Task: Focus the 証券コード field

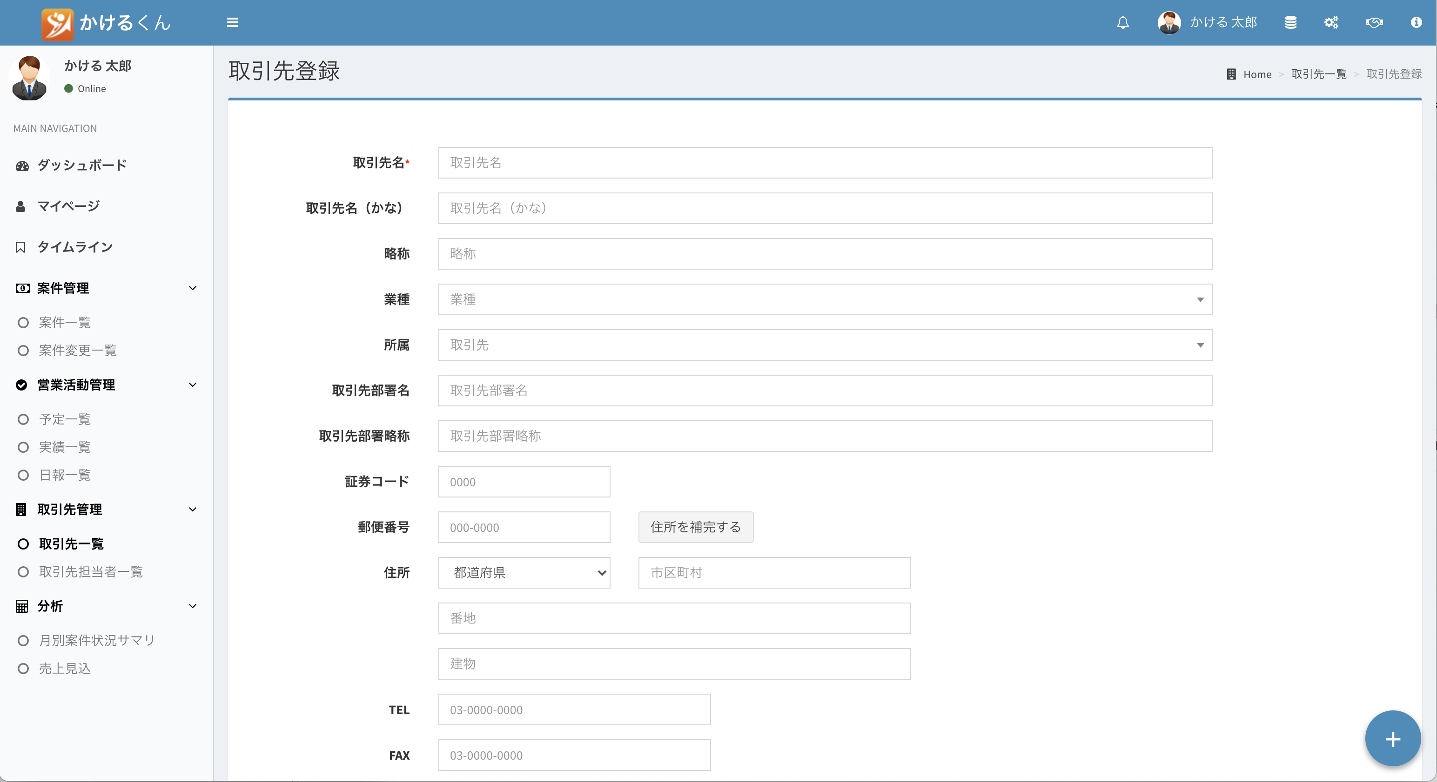Action: pyautogui.click(x=524, y=482)
